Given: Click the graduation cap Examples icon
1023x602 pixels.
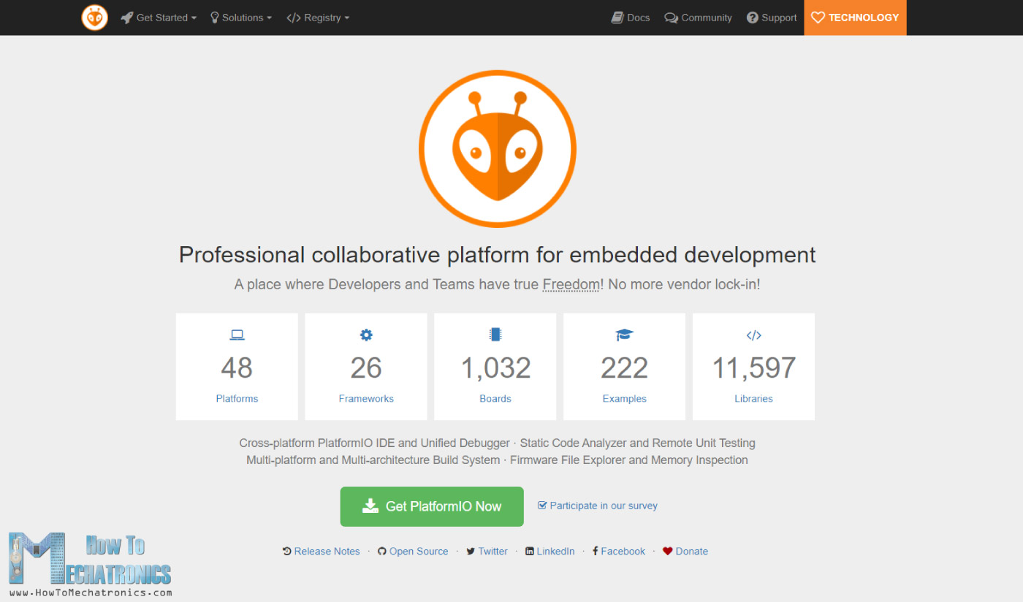Looking at the screenshot, I should pyautogui.click(x=624, y=335).
